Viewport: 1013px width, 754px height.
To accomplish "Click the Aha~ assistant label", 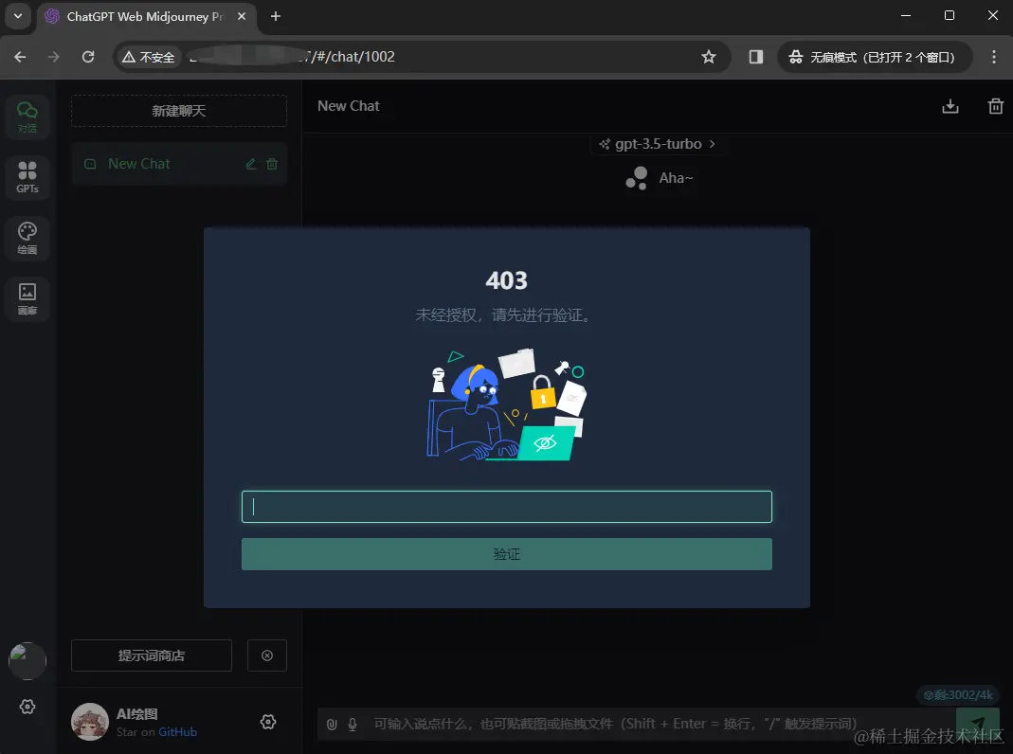I will (x=676, y=178).
